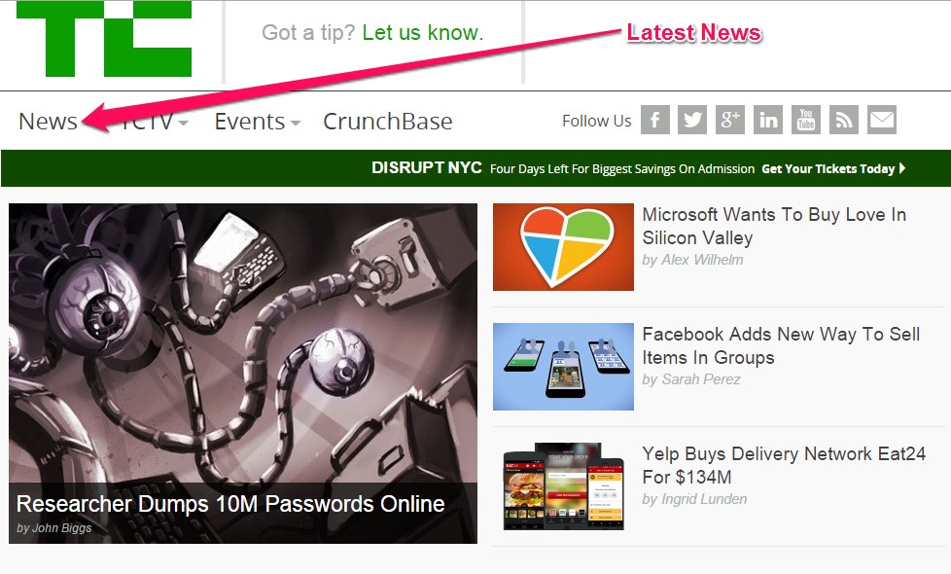Click the email newsletter envelope icon
Screen dimensions: 951x574
pos(882,120)
